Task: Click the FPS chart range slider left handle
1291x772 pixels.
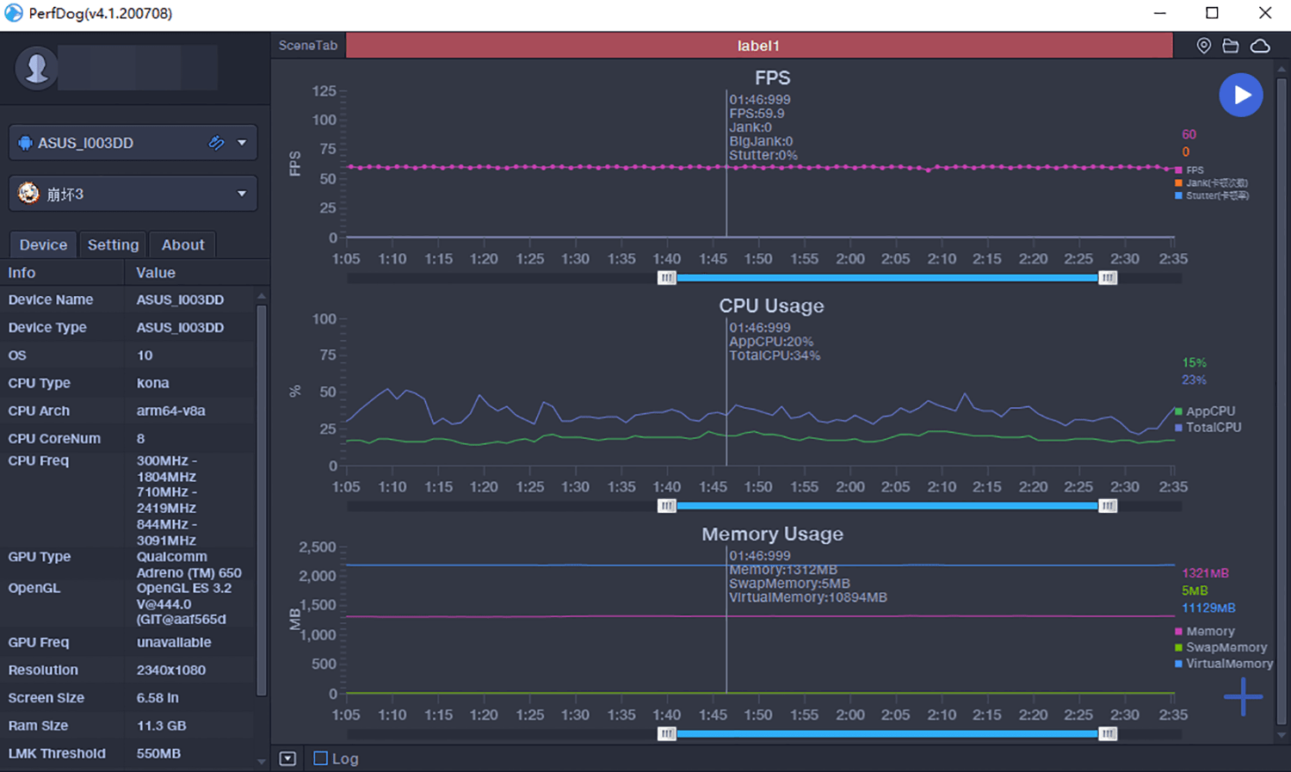Action: [667, 277]
